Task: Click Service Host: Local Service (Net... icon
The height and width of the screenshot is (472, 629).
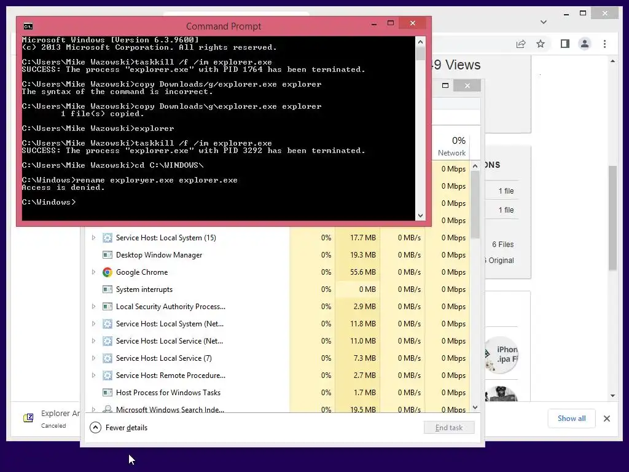Action: [107, 340]
